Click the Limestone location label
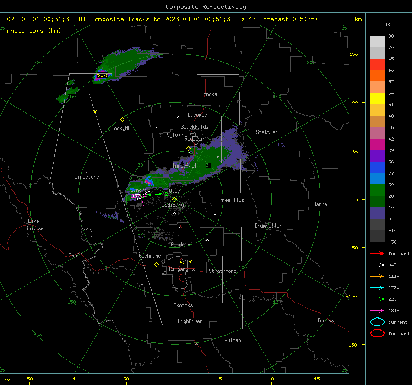 [87, 177]
